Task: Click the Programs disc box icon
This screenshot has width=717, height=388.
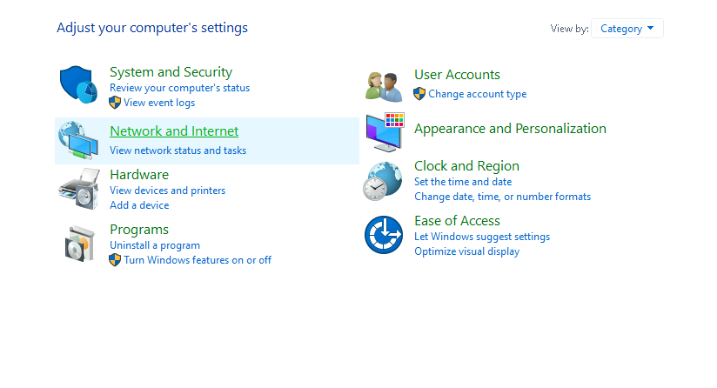Action: (79, 244)
